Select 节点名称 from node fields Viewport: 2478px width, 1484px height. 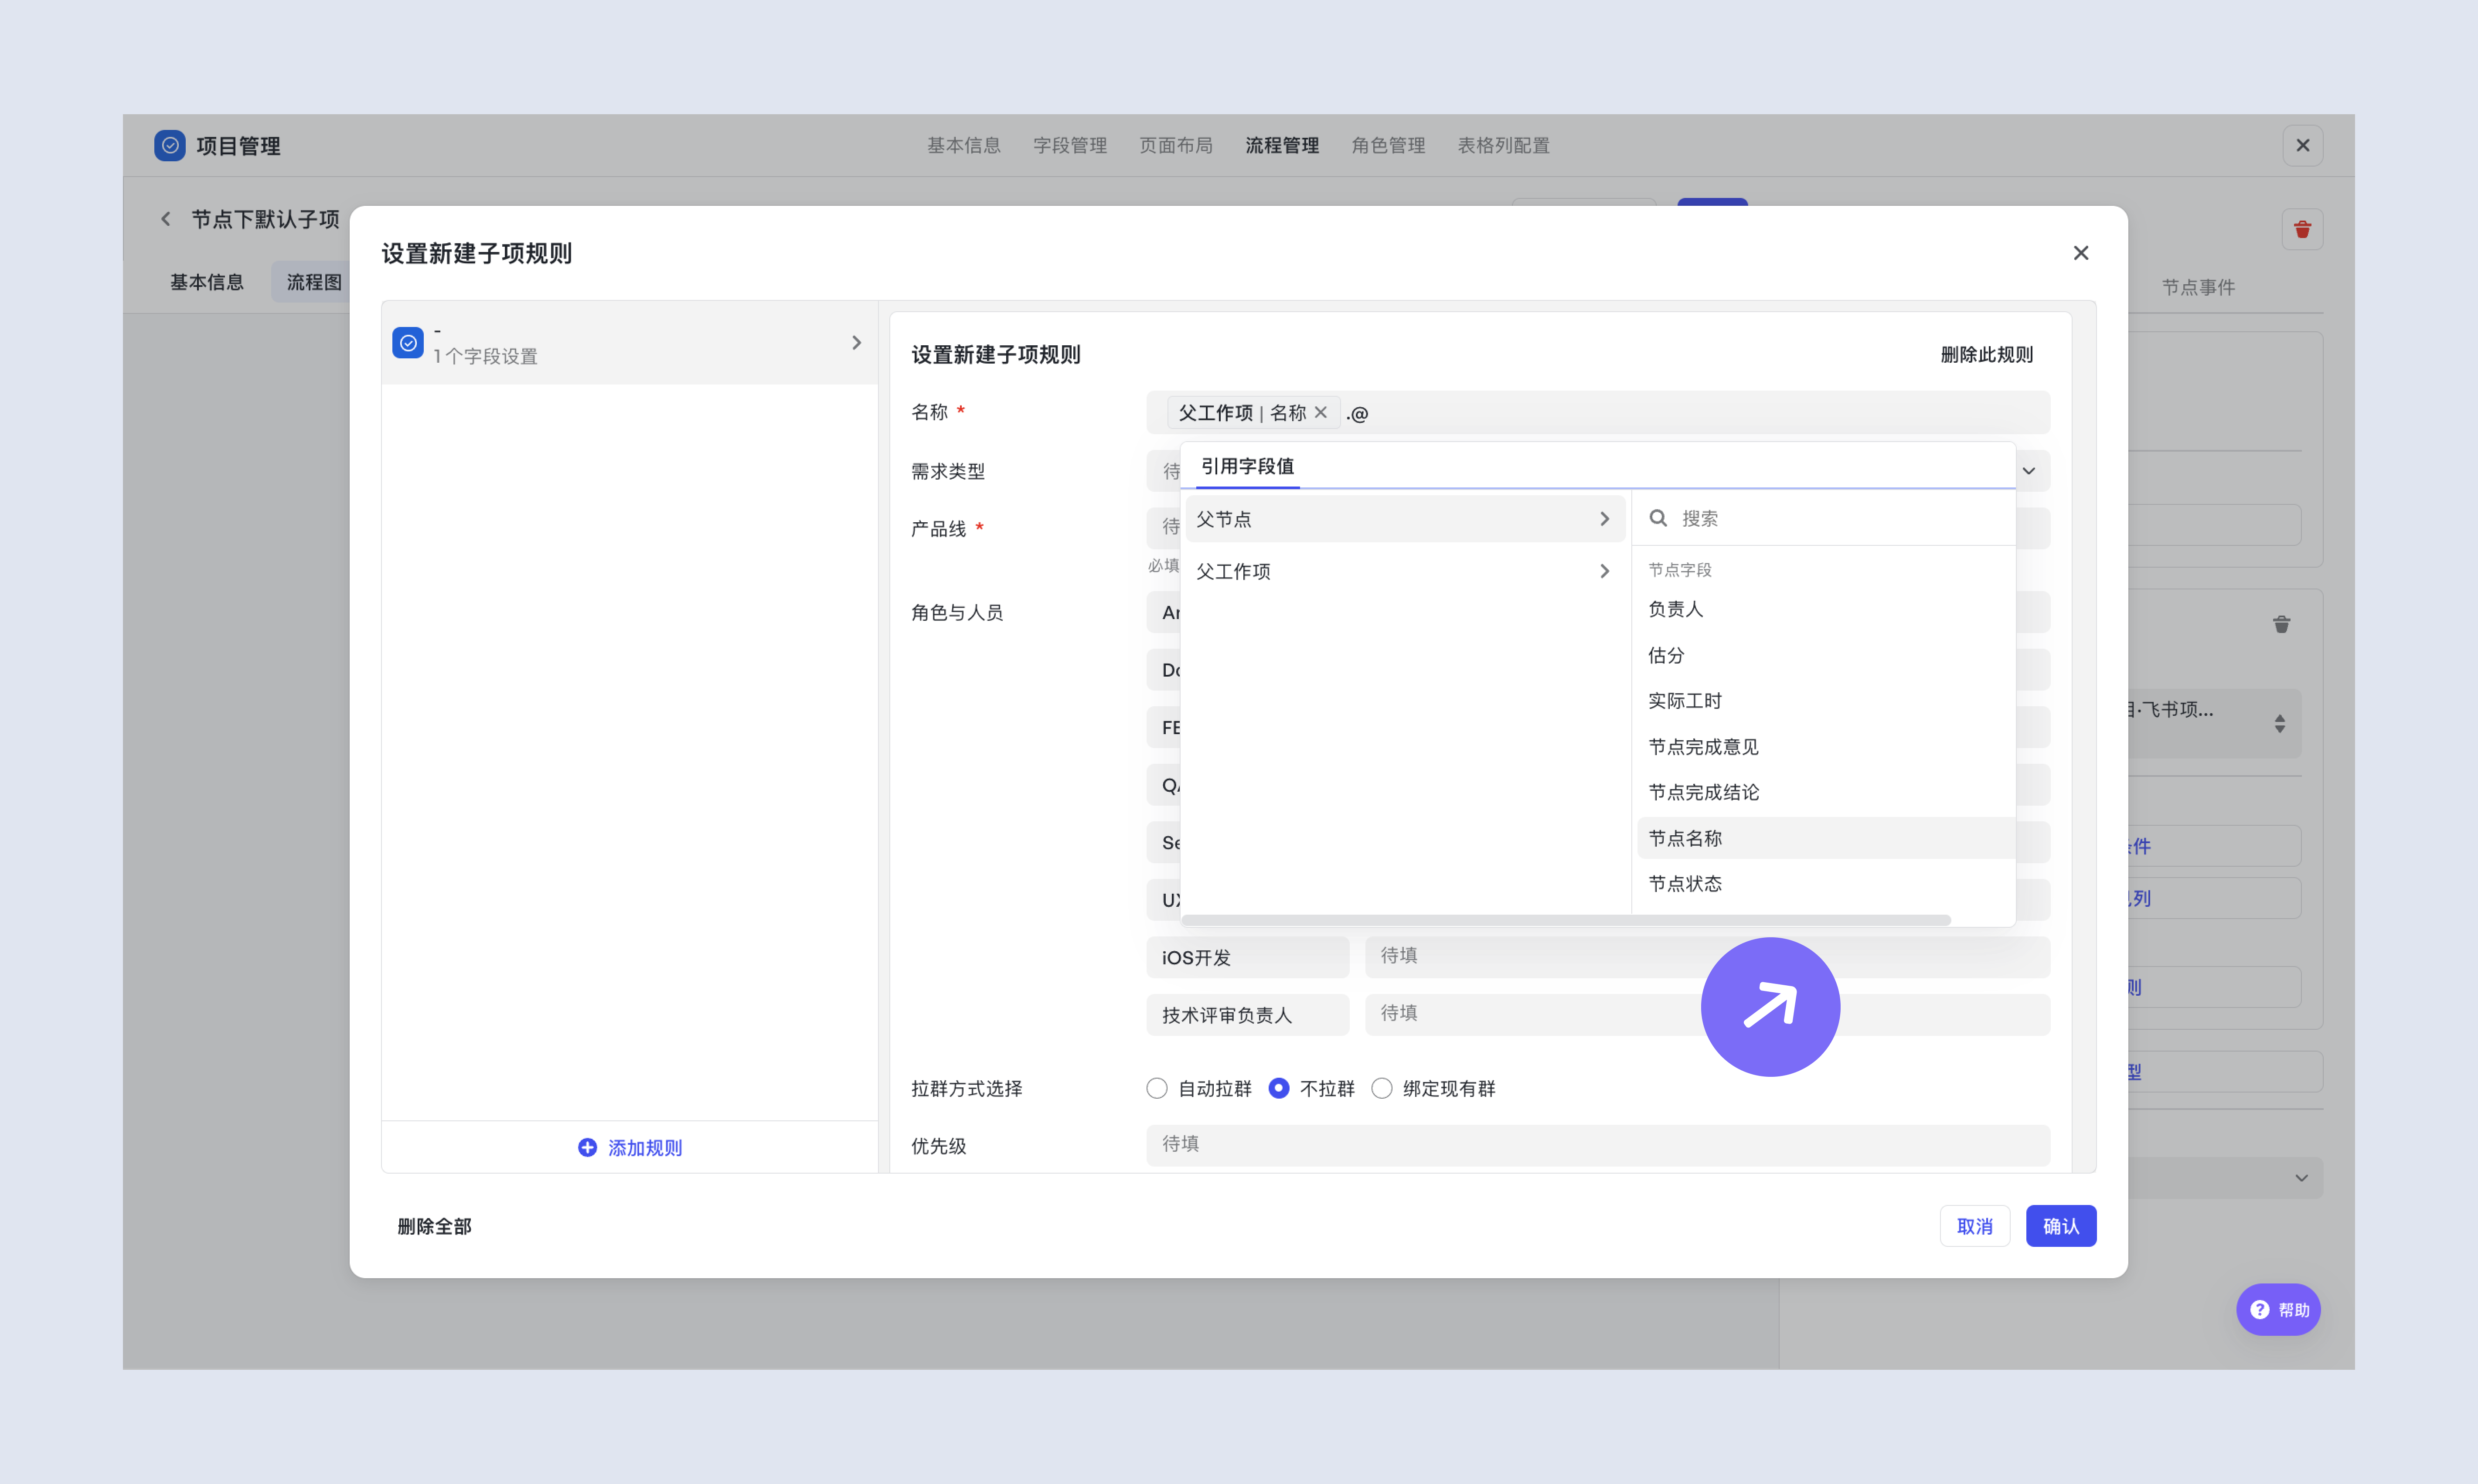coord(1825,838)
